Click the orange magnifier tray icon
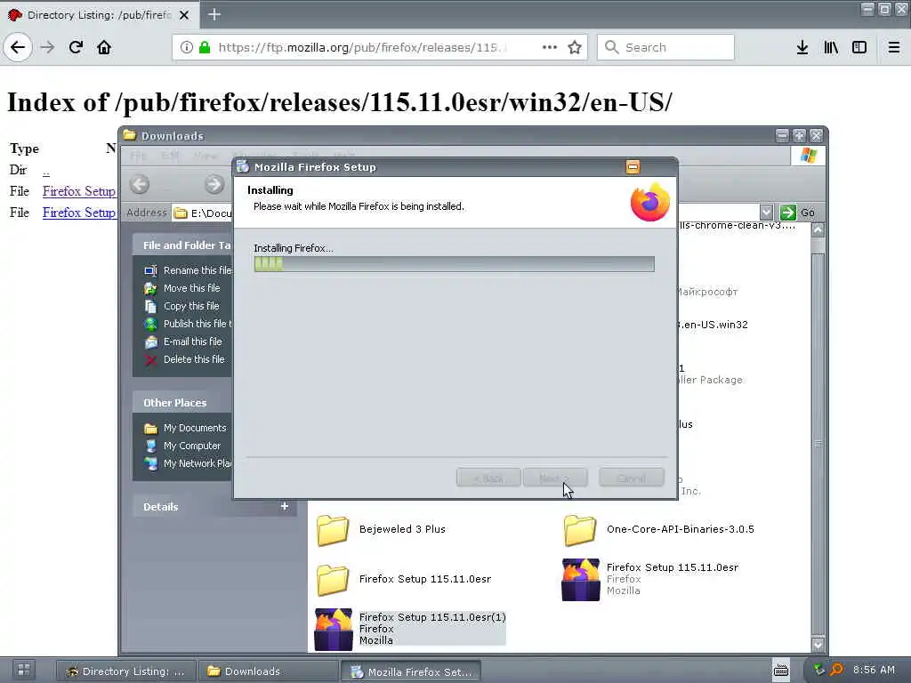The height and width of the screenshot is (683, 911). tap(836, 670)
